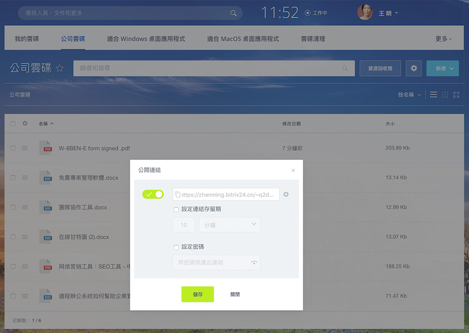The height and width of the screenshot is (333, 469).
Task: Open row menu for 遠程辦公系統 docx
Action: point(25,296)
